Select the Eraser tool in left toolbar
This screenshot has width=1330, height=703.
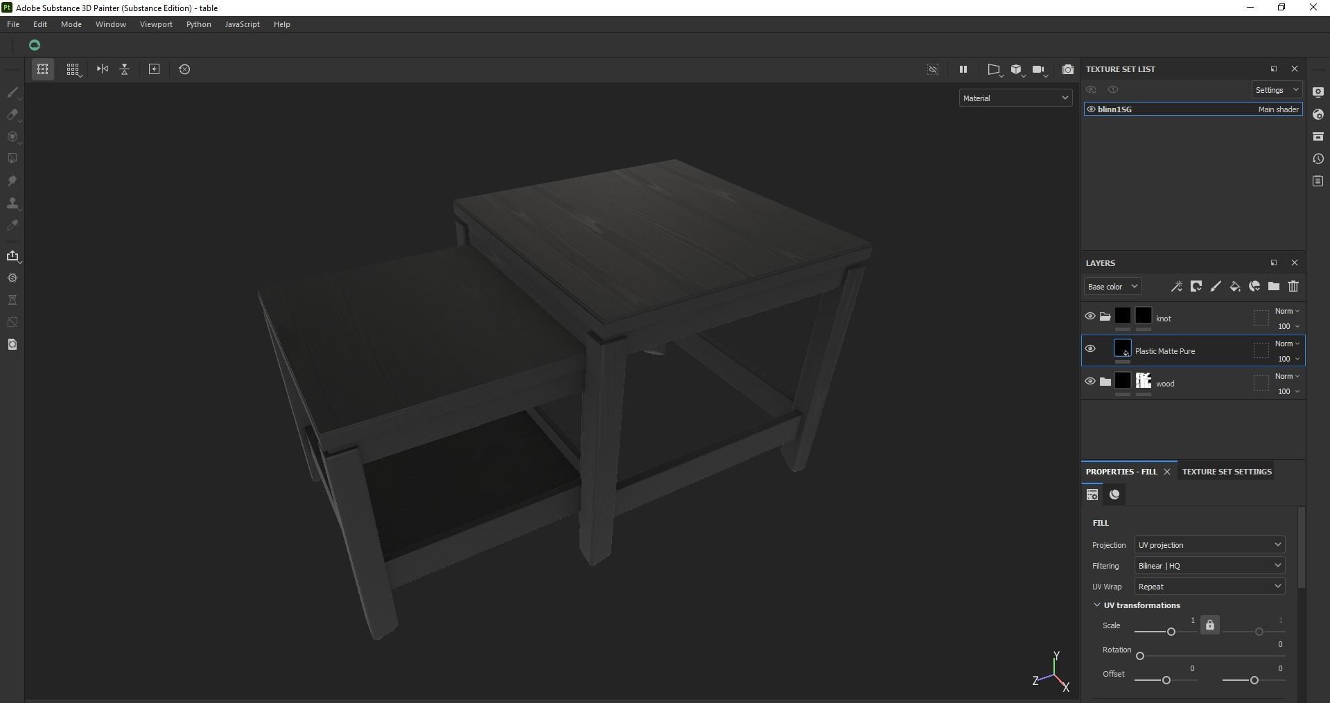pos(12,114)
